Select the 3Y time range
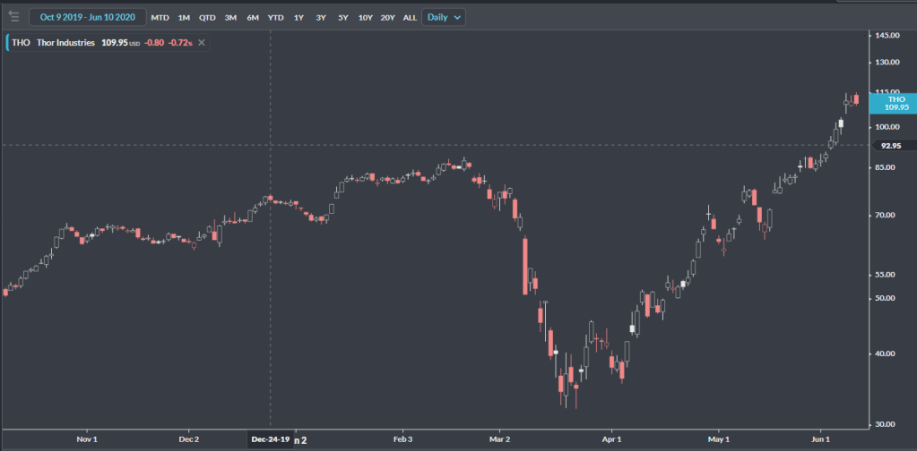The image size is (917, 451). [x=321, y=17]
